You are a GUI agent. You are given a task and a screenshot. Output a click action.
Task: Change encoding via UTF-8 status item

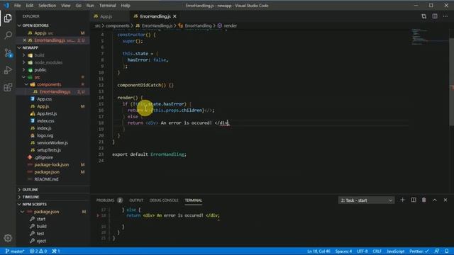362,251
